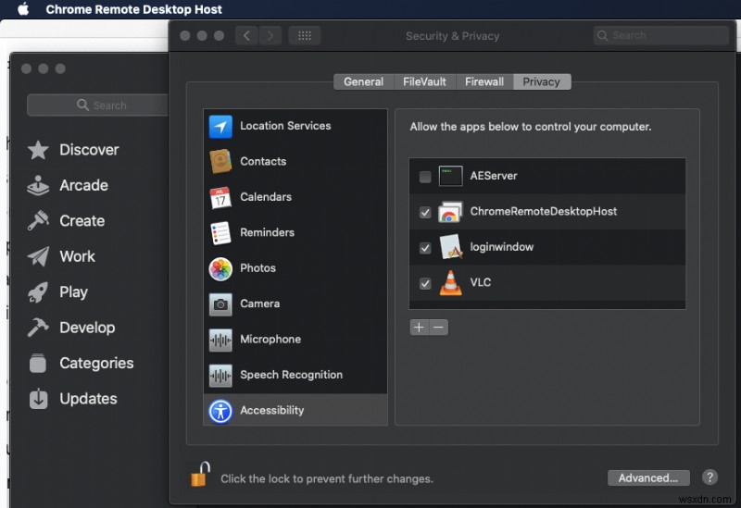This screenshot has width=741, height=508.
Task: Switch to the General tab
Action: coord(363,81)
